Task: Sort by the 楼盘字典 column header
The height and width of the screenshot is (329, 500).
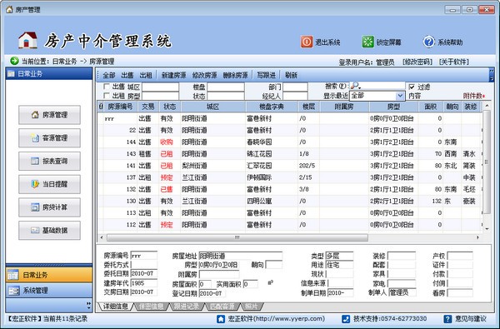Action: click(272, 107)
